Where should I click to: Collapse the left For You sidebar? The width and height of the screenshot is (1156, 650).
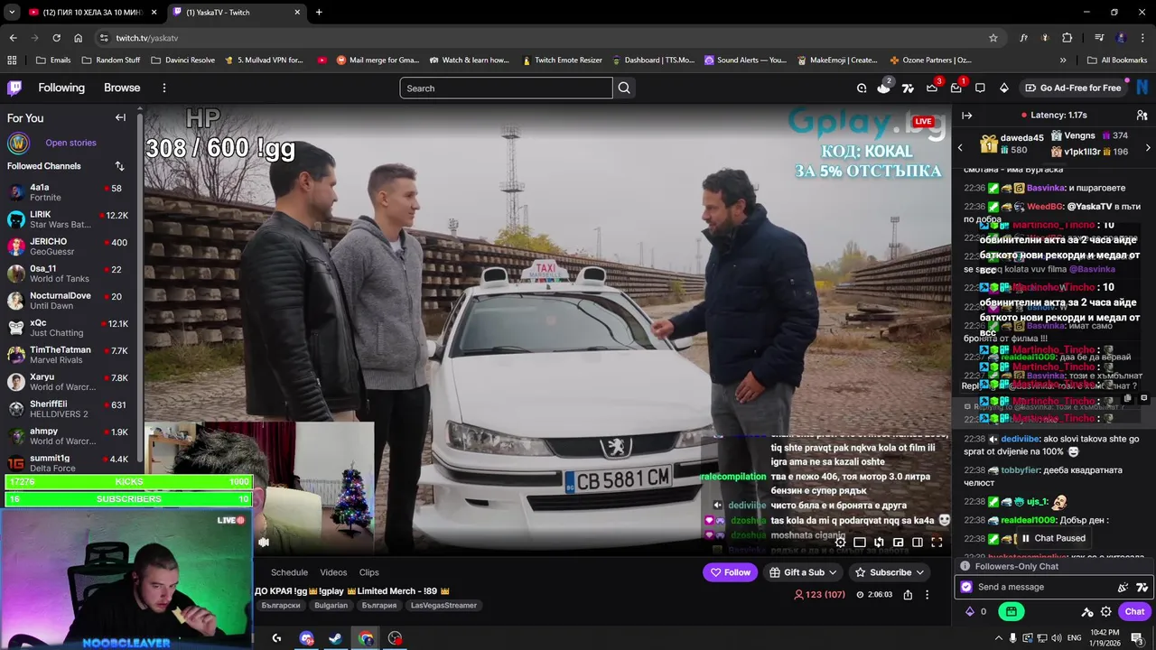click(120, 117)
